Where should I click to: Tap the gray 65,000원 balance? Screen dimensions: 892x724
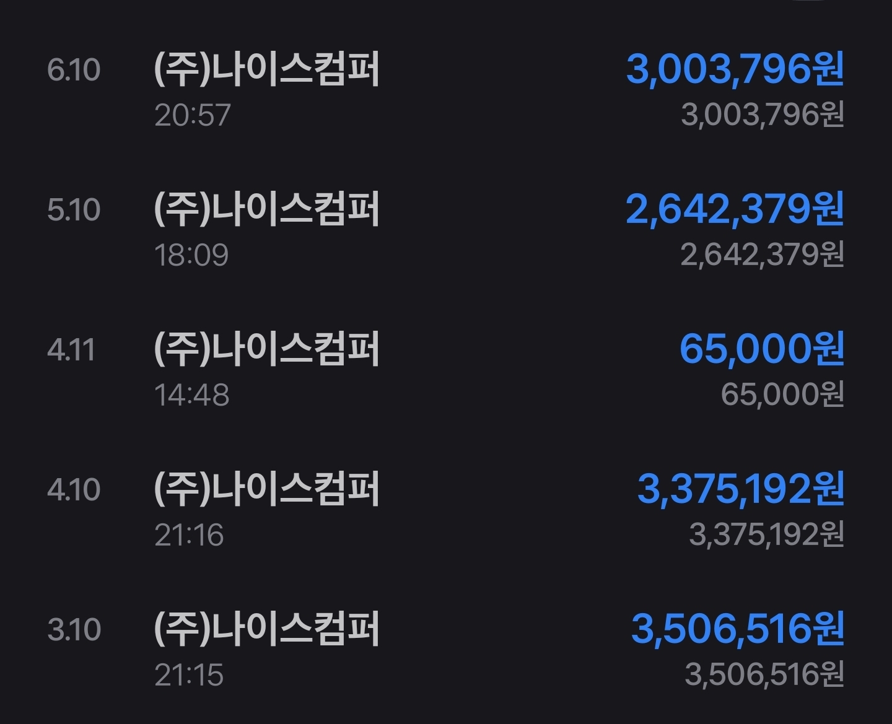pyautogui.click(x=783, y=395)
